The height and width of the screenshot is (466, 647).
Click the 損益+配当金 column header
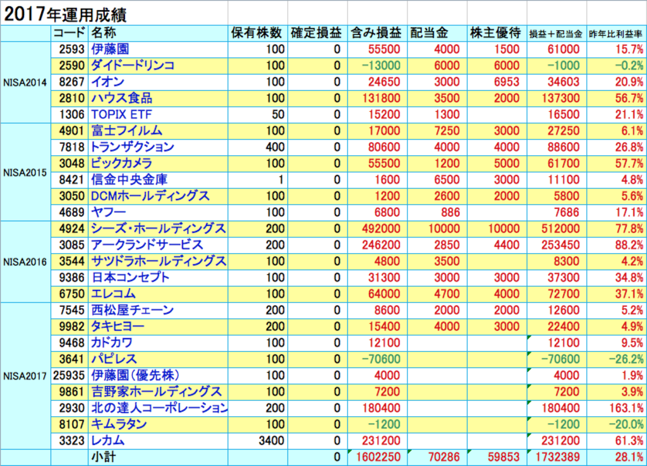(x=556, y=34)
